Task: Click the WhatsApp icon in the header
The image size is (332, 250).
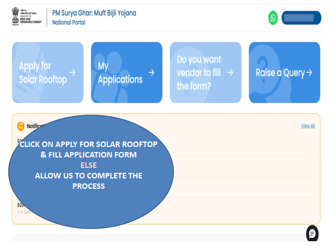Action: 273,18
